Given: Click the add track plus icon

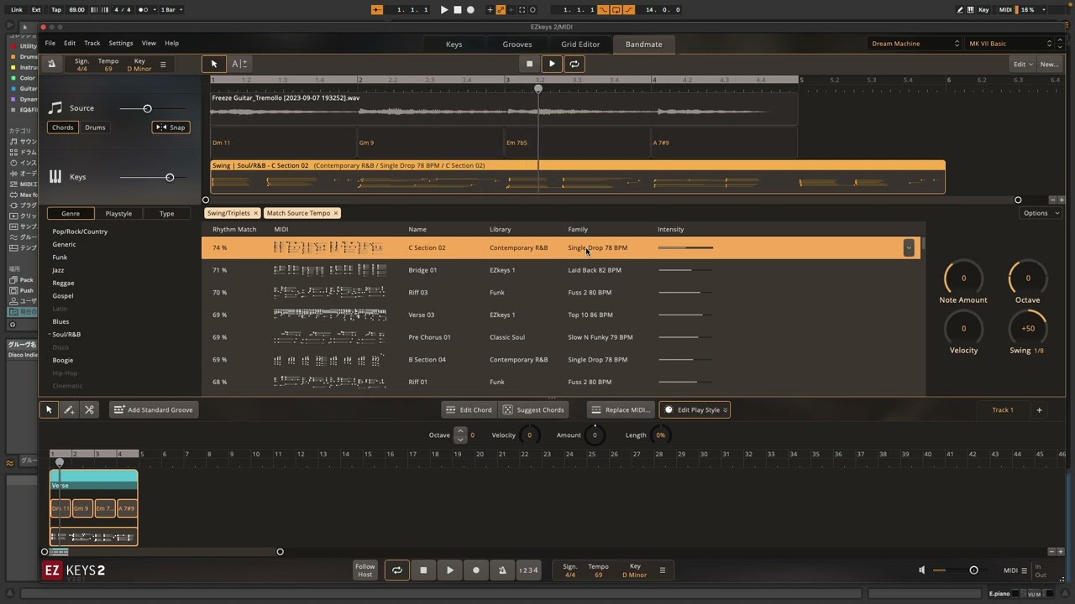Looking at the screenshot, I should tap(1039, 410).
